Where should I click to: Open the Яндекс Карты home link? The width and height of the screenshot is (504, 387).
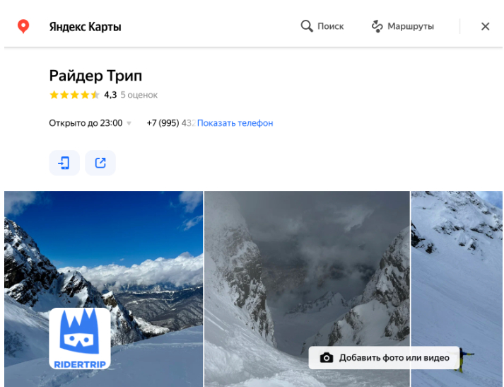[x=86, y=27]
